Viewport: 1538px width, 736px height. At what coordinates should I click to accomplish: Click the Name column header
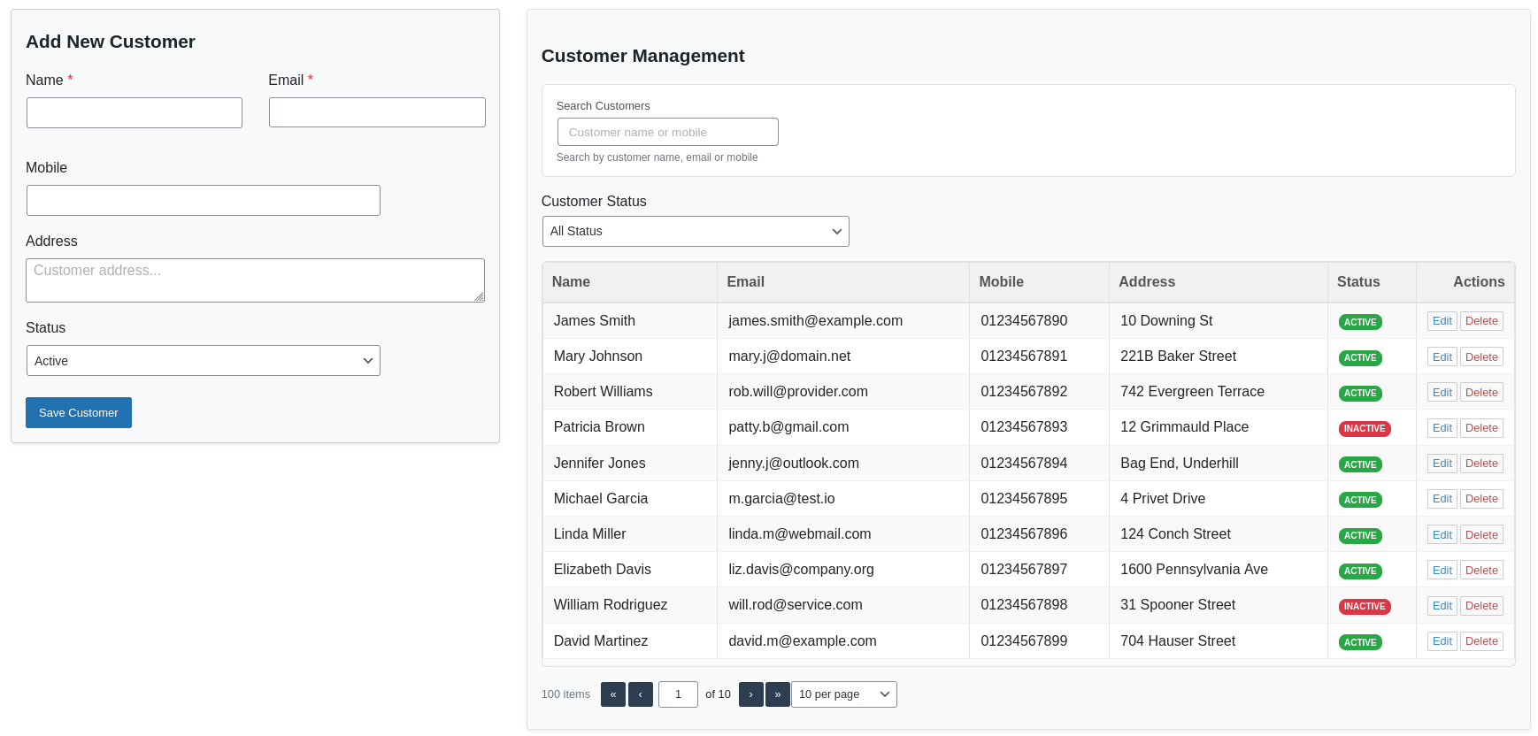[571, 282]
